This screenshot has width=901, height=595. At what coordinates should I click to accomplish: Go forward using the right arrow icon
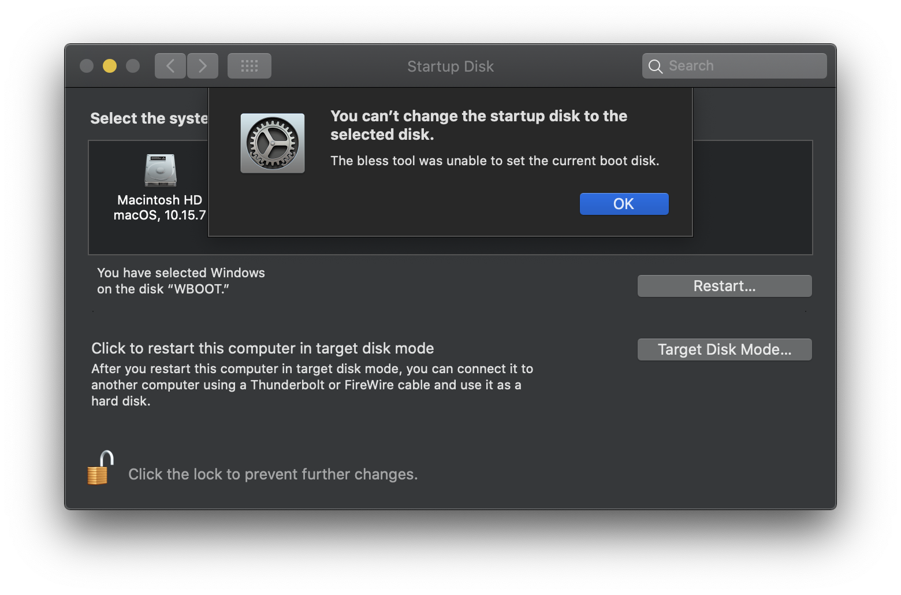(203, 65)
